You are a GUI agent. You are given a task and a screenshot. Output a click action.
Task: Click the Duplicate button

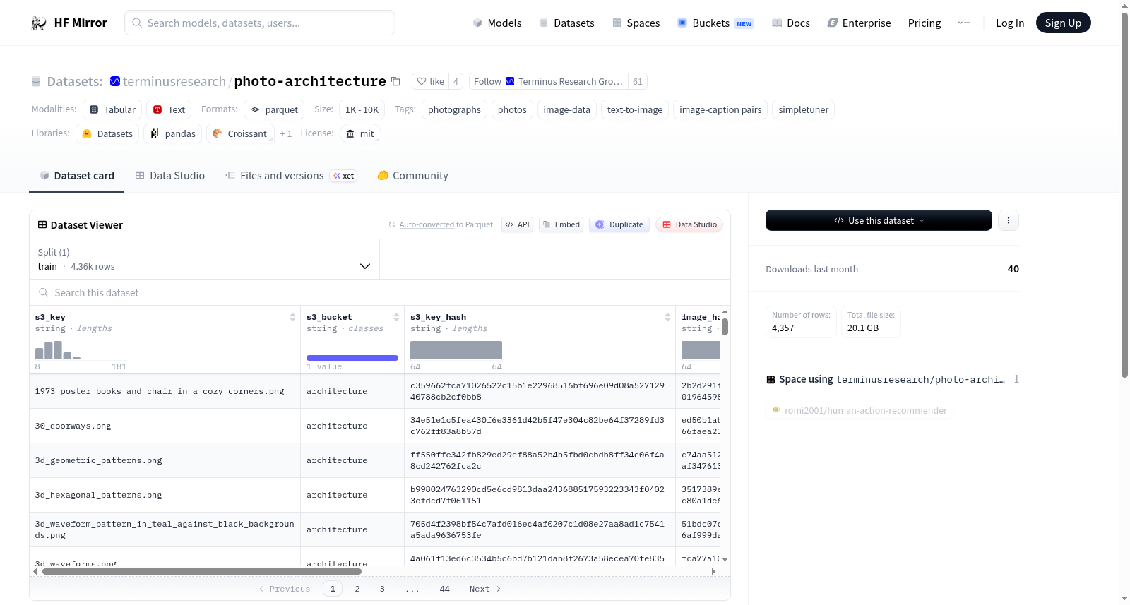tap(619, 225)
